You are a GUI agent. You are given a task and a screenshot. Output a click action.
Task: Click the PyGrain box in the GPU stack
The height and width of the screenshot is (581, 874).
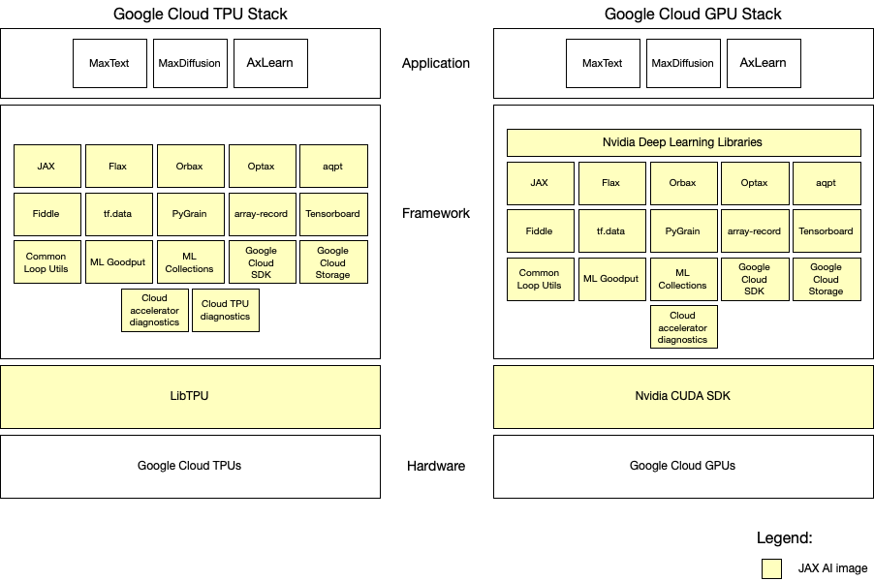click(x=684, y=231)
